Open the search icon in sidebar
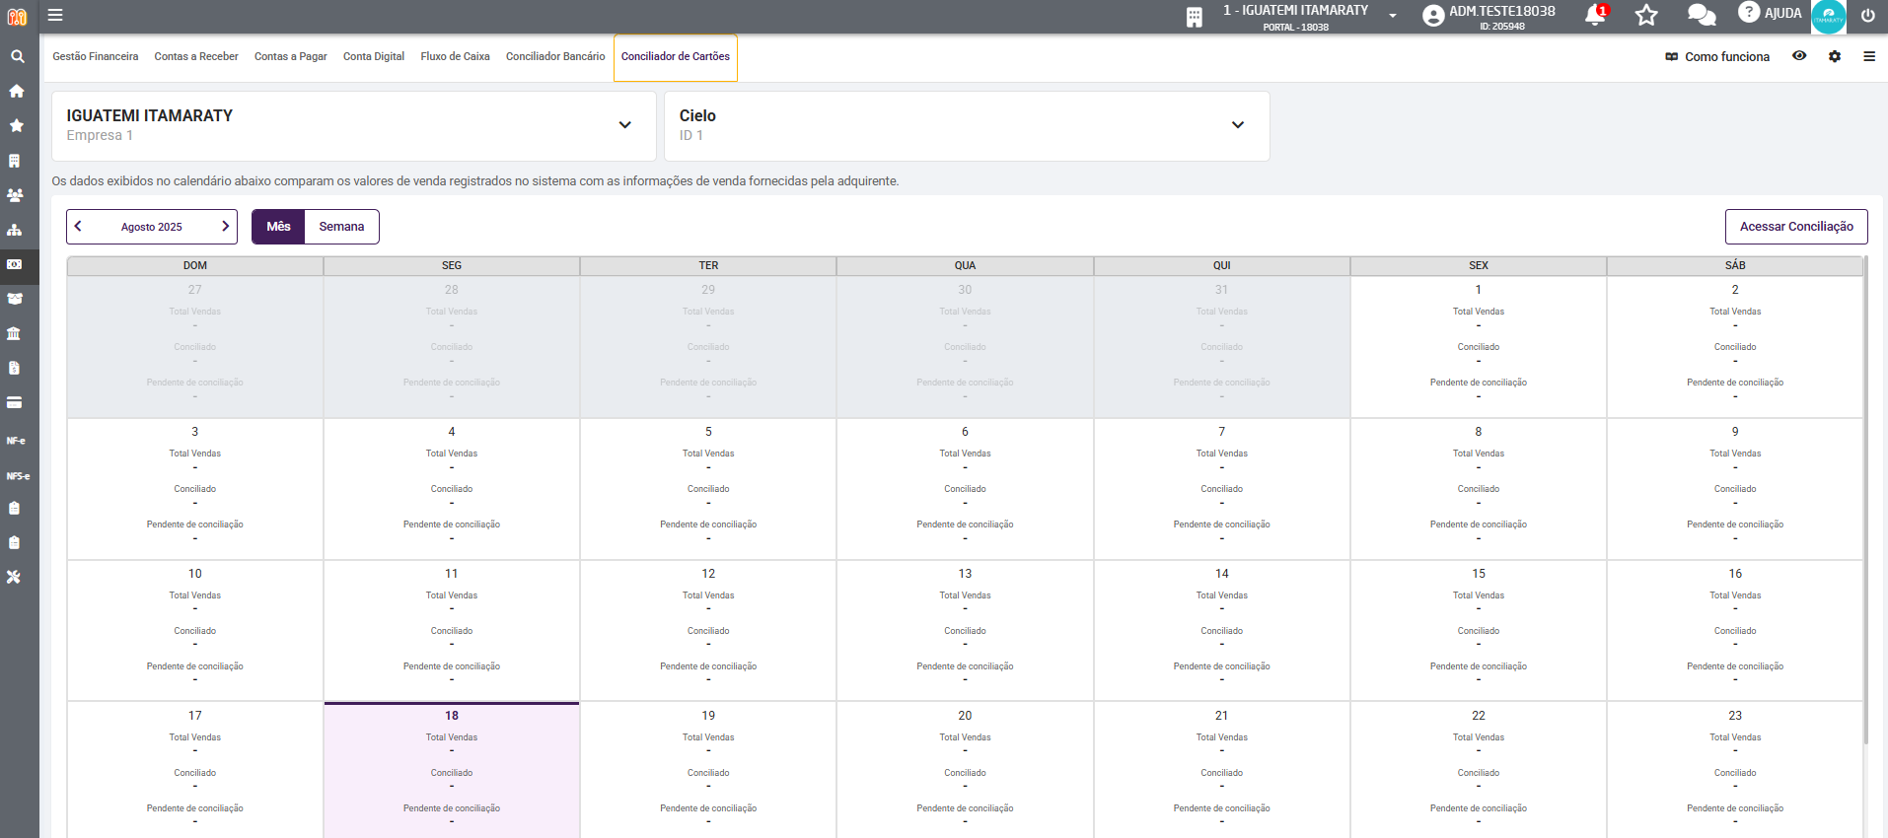The image size is (1888, 838). pyautogui.click(x=17, y=56)
